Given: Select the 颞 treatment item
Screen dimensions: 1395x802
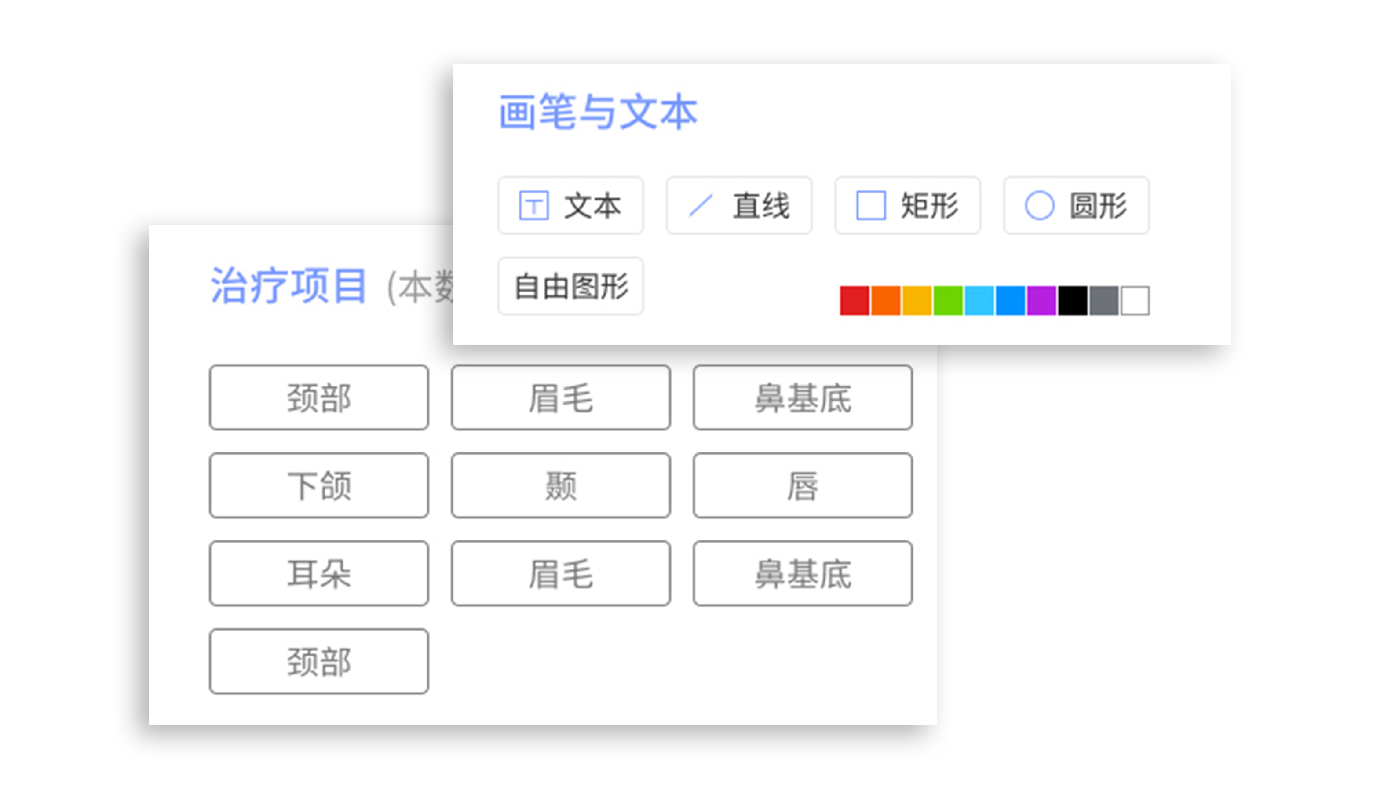Looking at the screenshot, I should coord(561,485).
